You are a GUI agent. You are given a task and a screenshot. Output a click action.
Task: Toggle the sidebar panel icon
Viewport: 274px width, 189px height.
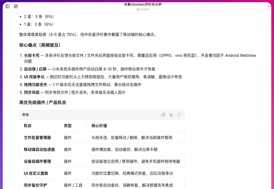click(x=8, y=6)
